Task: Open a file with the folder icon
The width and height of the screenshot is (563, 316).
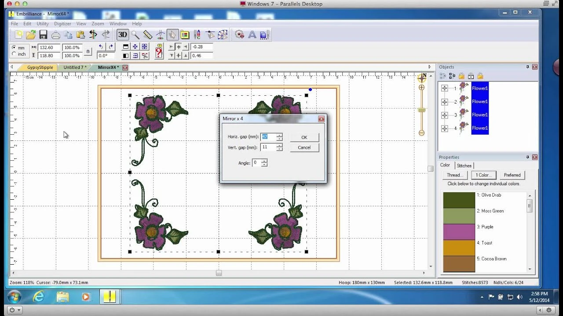Action: point(31,35)
